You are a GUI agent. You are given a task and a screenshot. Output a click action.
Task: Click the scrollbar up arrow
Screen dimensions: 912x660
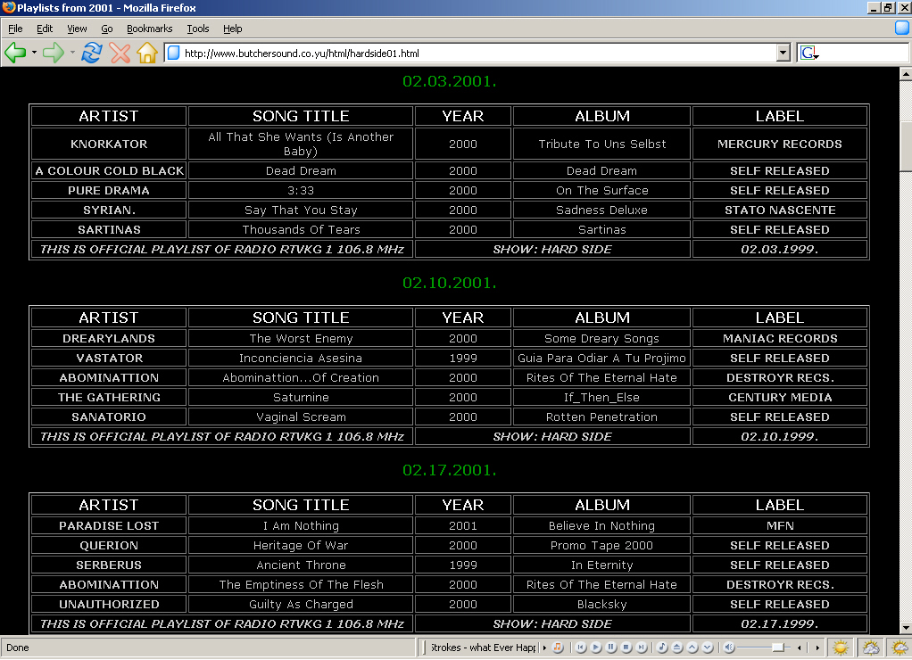pos(906,74)
